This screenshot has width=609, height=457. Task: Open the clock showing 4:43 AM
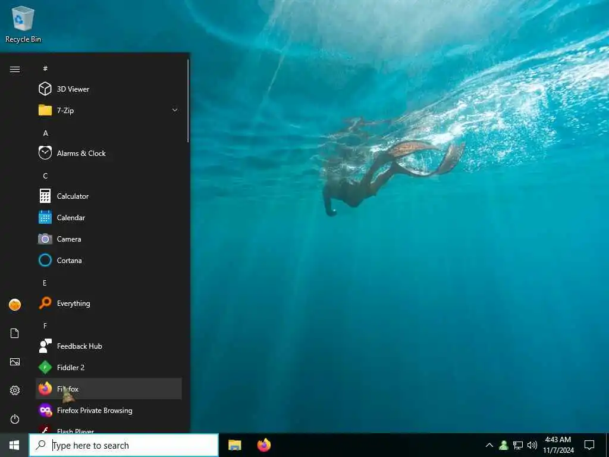pos(558,445)
